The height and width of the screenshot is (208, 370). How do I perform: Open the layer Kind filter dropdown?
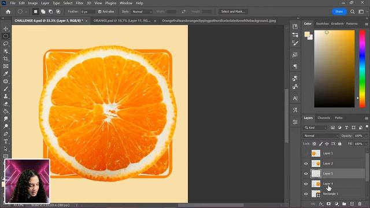tap(315, 128)
